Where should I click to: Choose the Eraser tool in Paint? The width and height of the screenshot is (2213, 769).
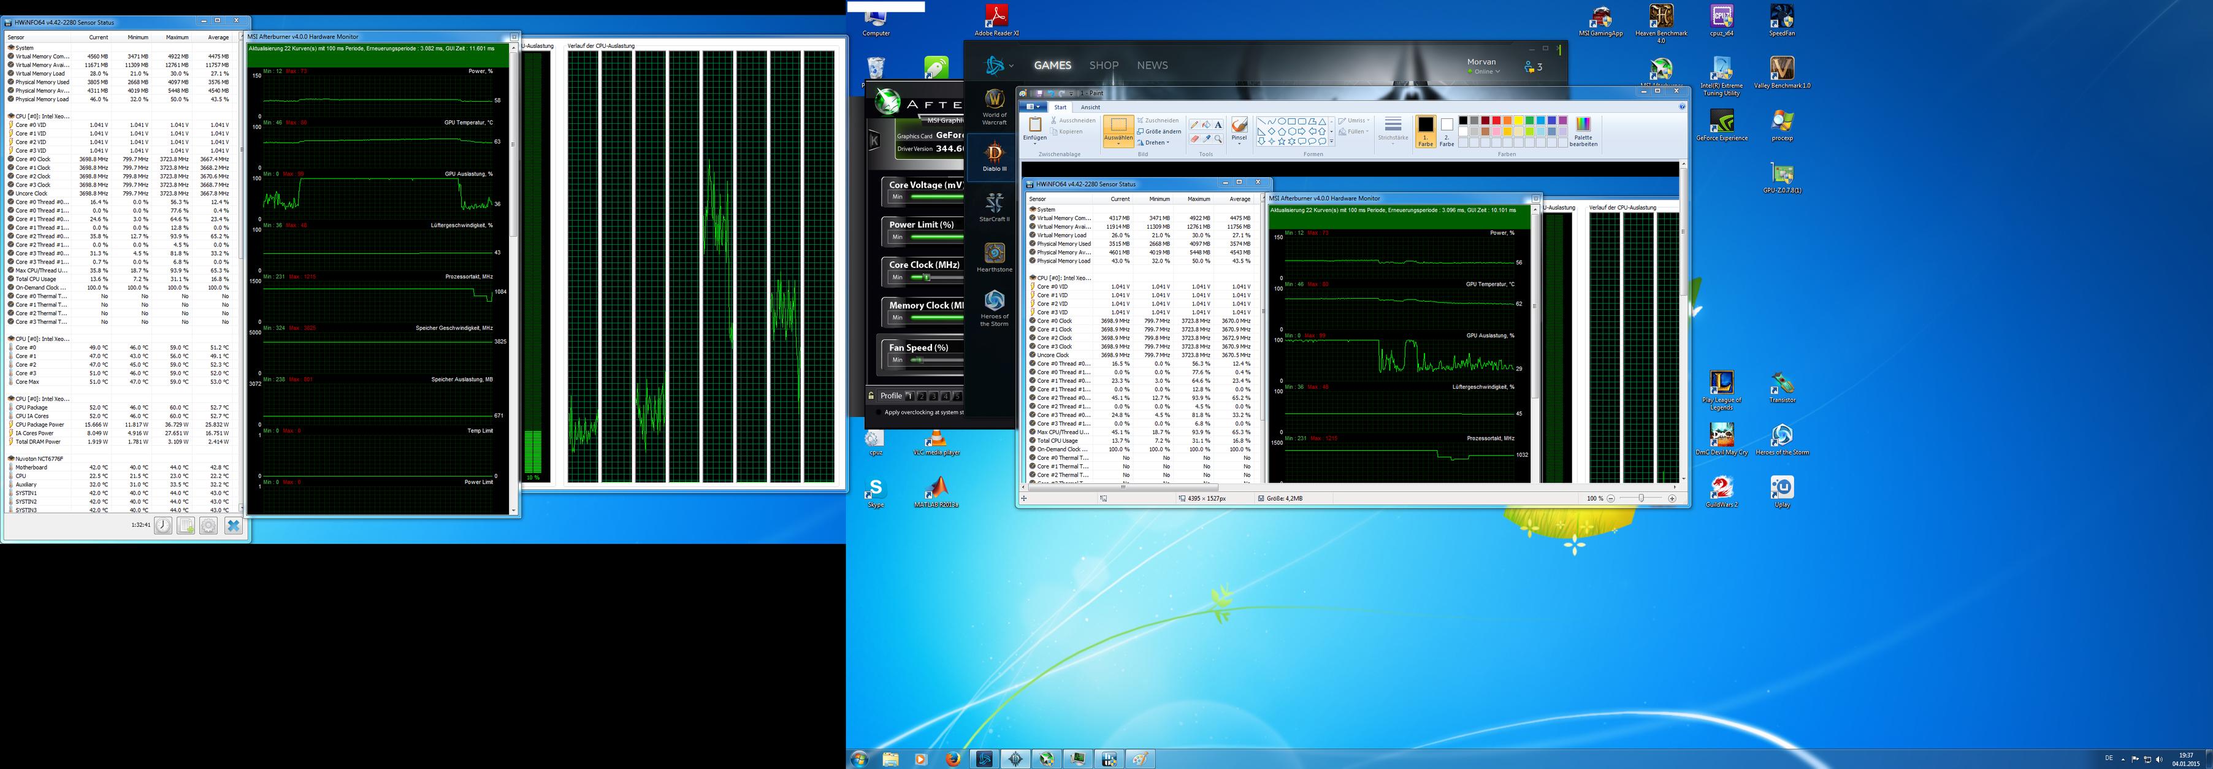(1195, 139)
